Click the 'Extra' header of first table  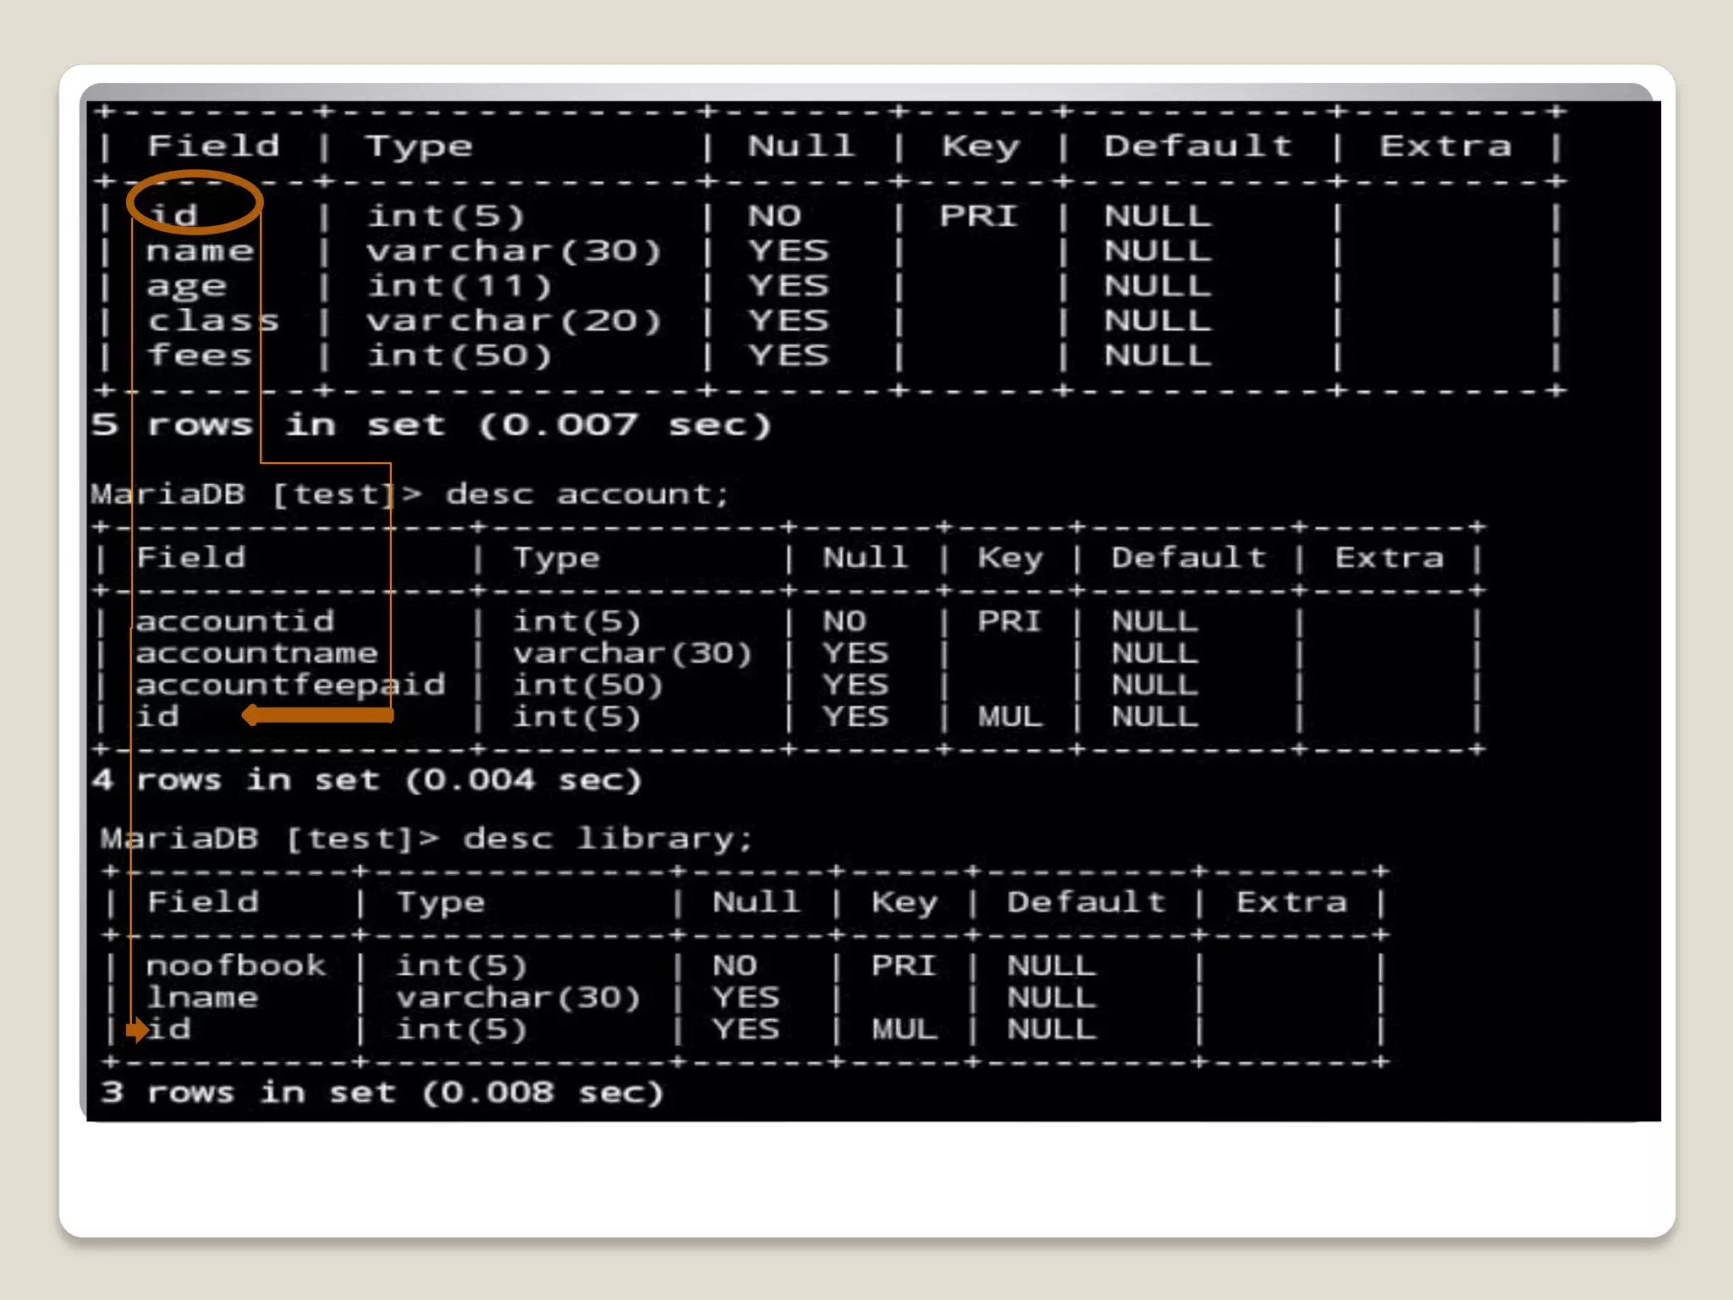pos(1444,146)
